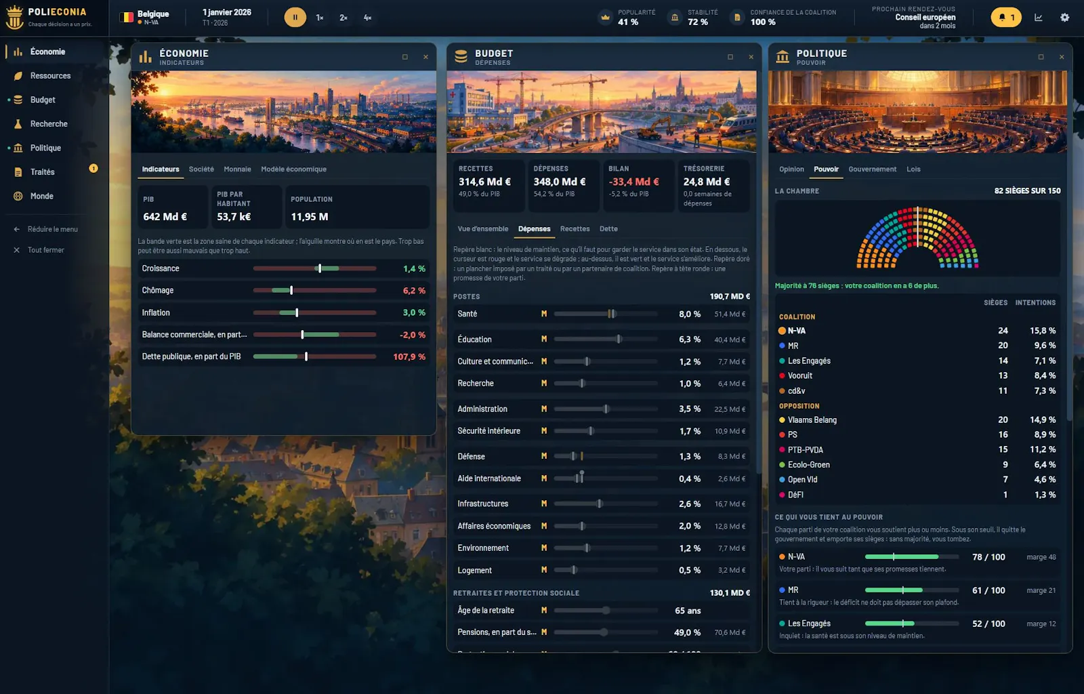Screen dimensions: 1084x694
Task: Click the M marker on Logement row
Action: click(x=544, y=570)
